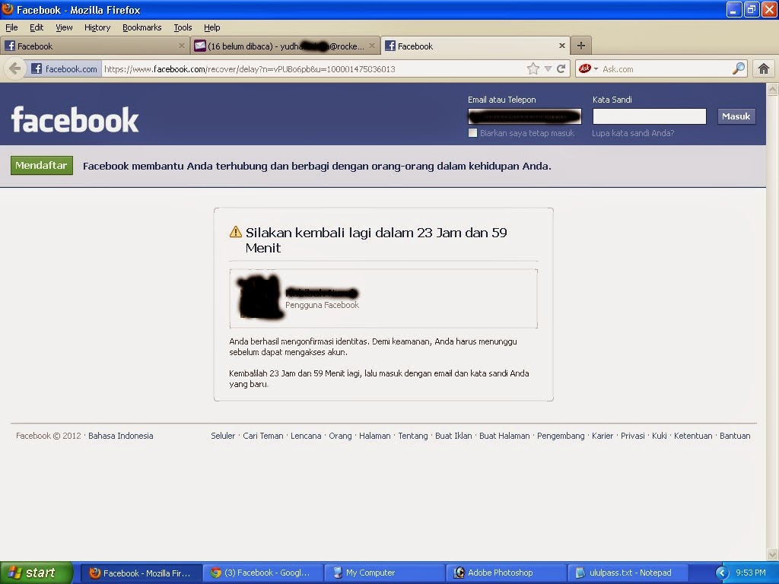Viewport: 779px width, 584px height.
Task: Click the browser back arrow button
Action: [15, 68]
